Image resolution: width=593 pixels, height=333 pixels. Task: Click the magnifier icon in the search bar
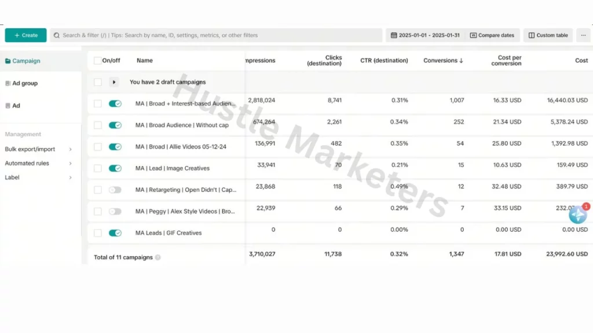click(57, 35)
